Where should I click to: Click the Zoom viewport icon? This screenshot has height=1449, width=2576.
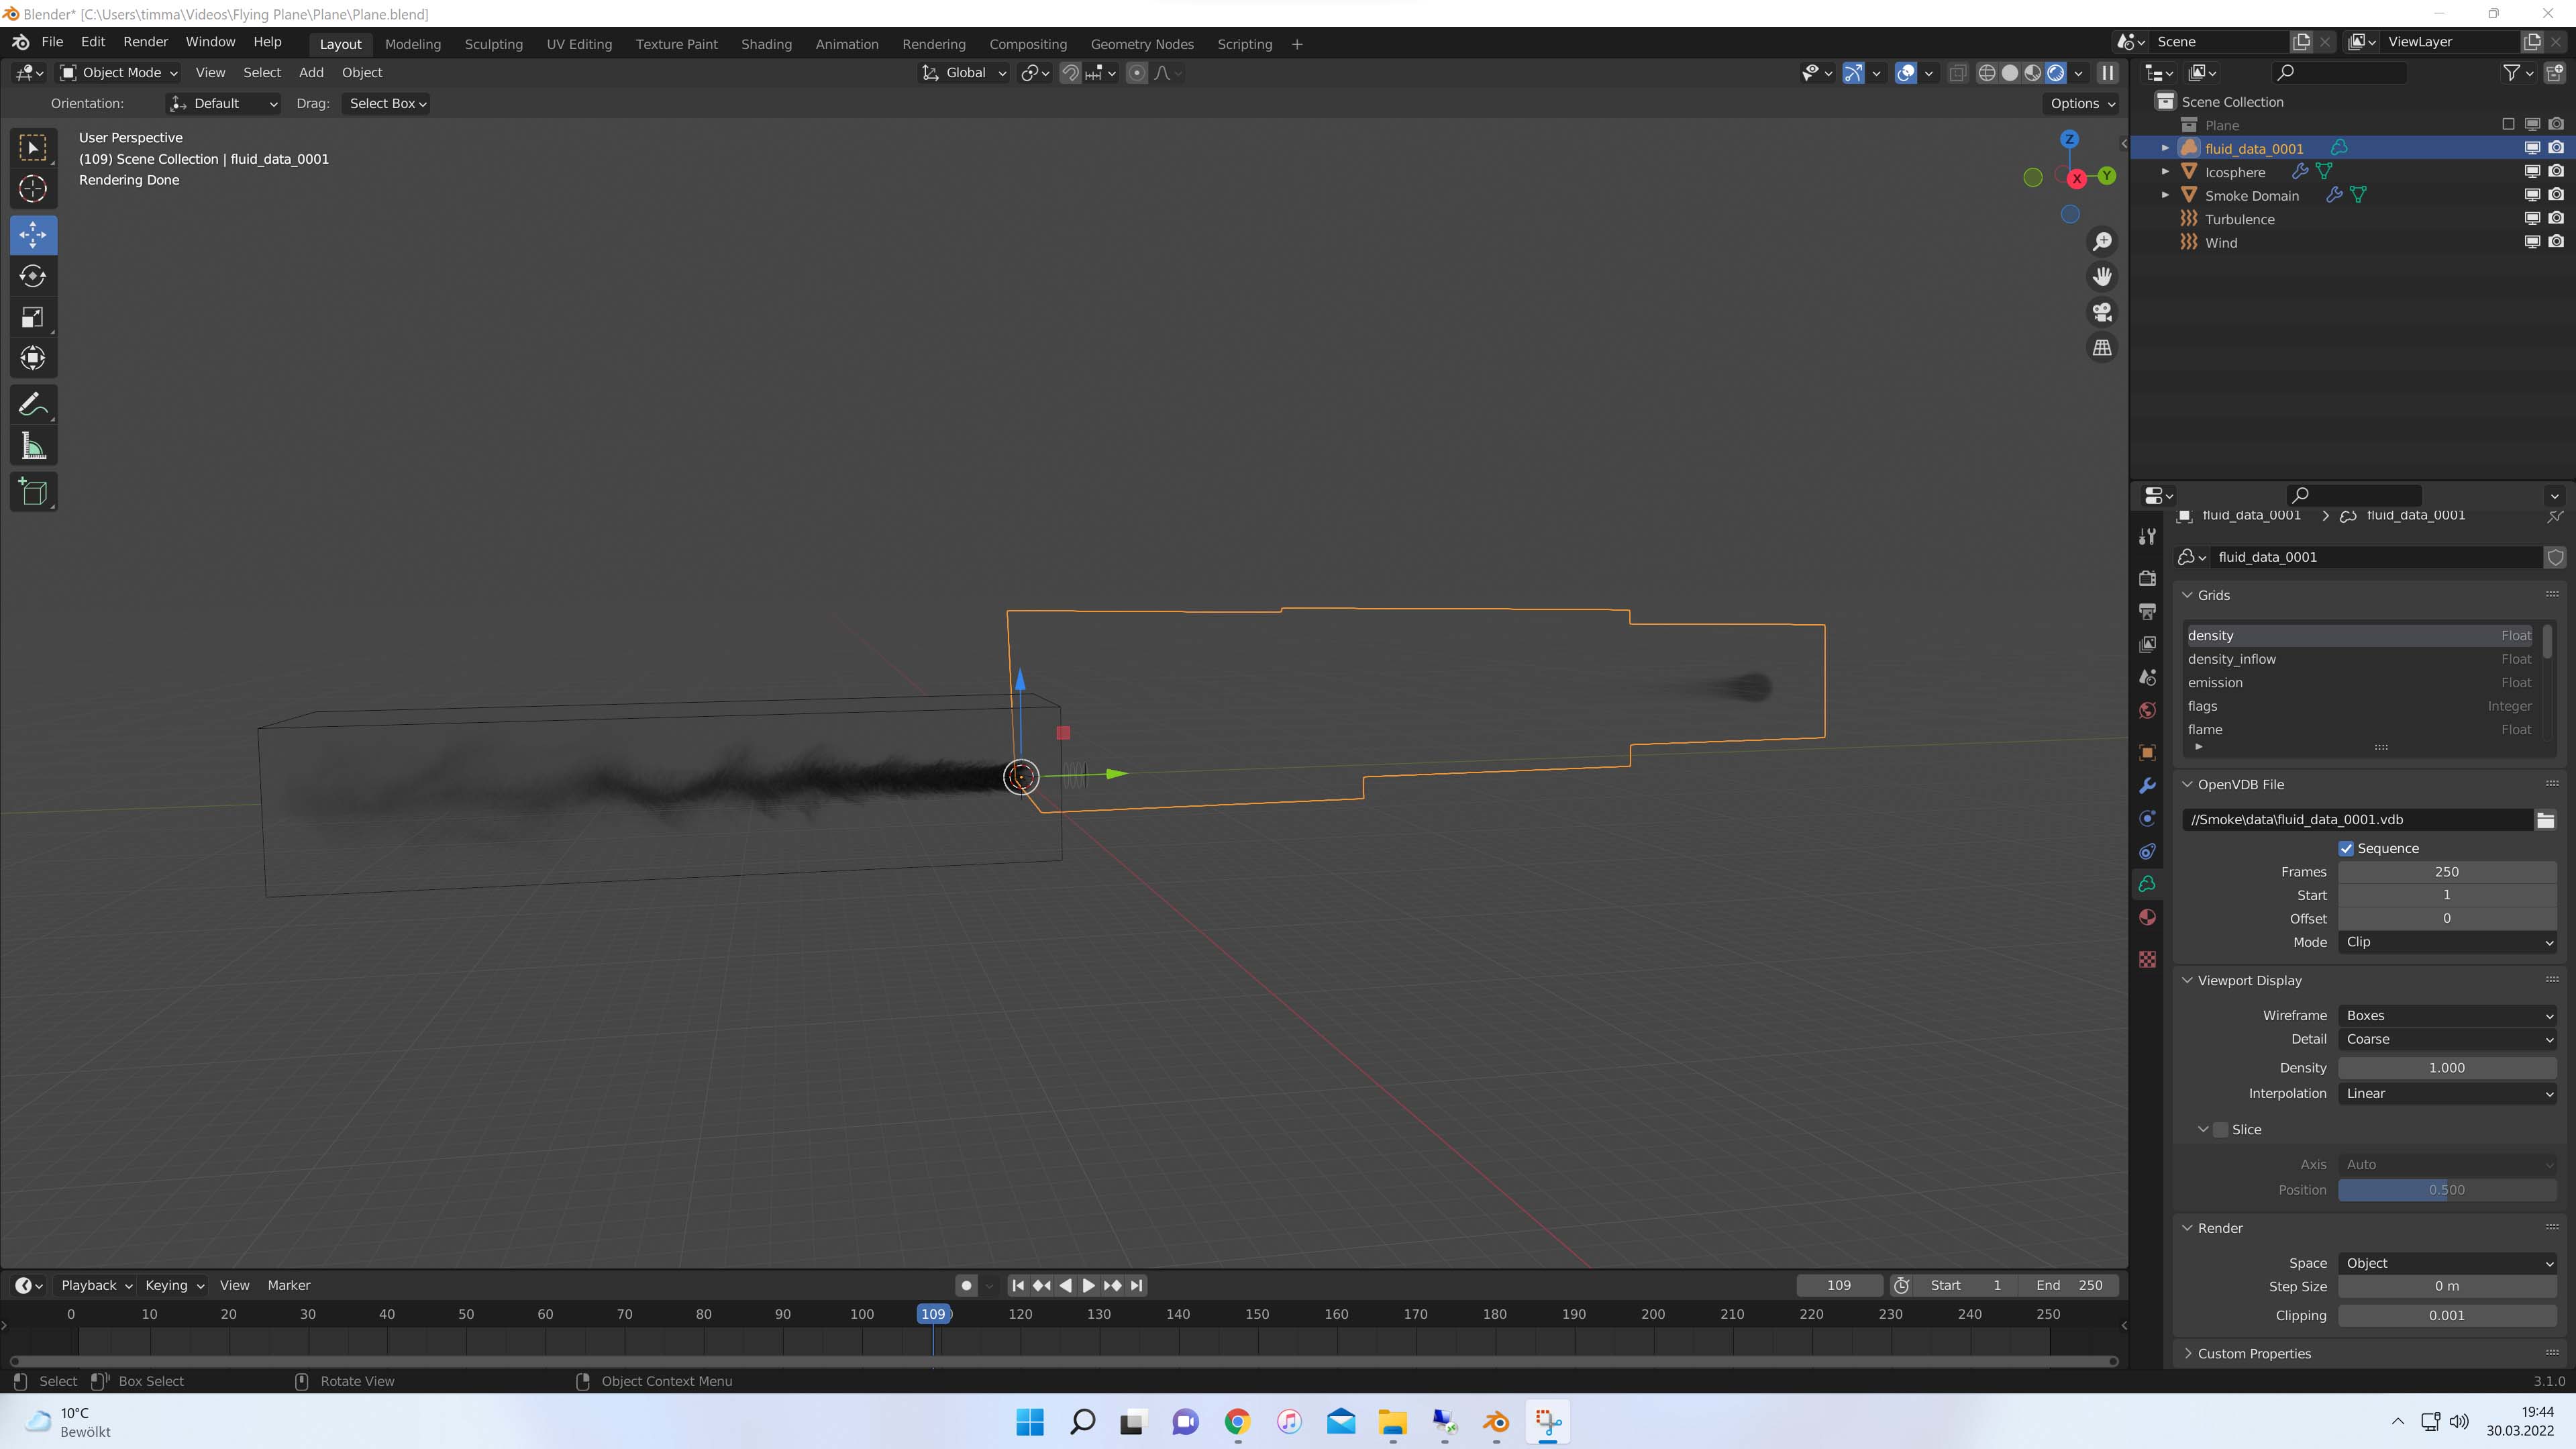click(x=2102, y=242)
